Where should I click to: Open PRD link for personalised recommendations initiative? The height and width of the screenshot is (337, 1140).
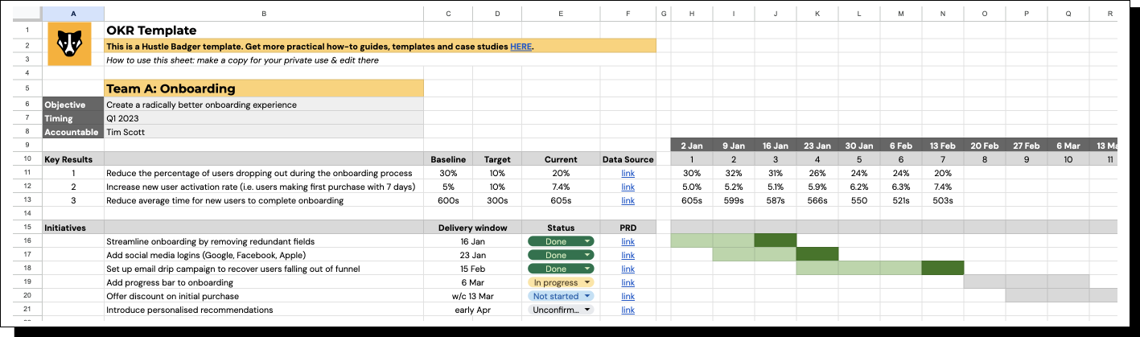pos(628,310)
